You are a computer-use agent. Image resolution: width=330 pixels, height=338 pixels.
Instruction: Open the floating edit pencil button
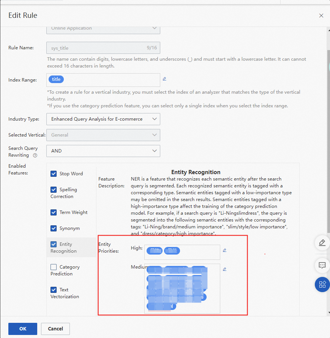[322, 243]
